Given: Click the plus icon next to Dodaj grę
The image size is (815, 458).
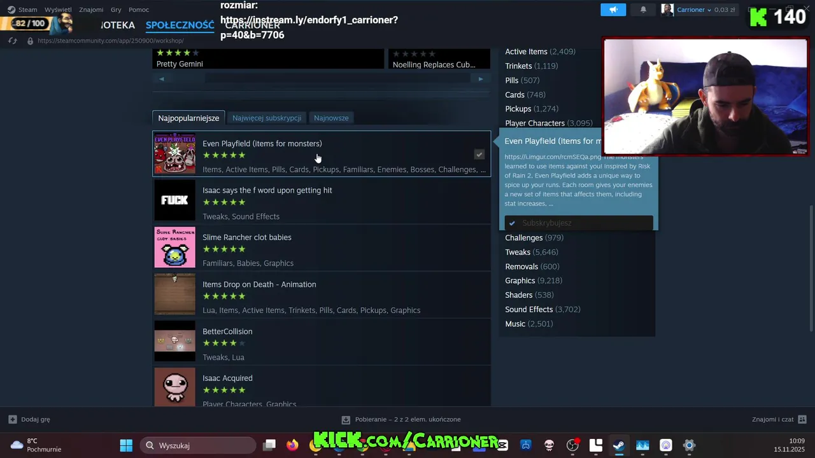Looking at the screenshot, I should [12, 419].
